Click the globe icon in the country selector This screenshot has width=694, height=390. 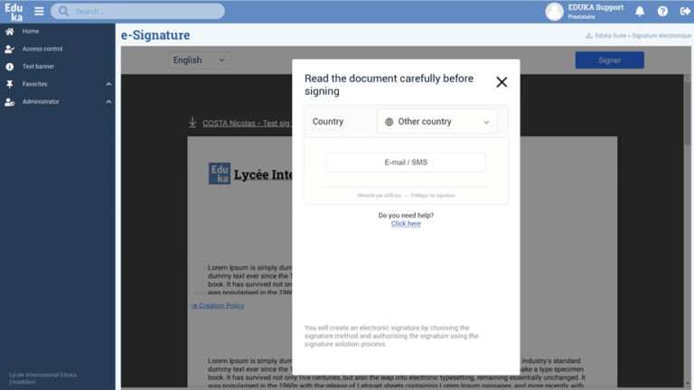click(389, 122)
